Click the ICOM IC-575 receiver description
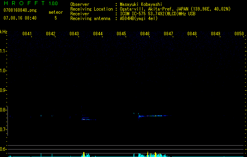Screen dimensions: 247x157 [157, 14]
